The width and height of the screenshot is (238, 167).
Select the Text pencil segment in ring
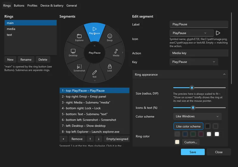click(94, 74)
